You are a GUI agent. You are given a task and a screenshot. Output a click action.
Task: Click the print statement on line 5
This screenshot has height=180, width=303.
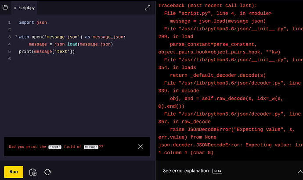tap(47, 51)
